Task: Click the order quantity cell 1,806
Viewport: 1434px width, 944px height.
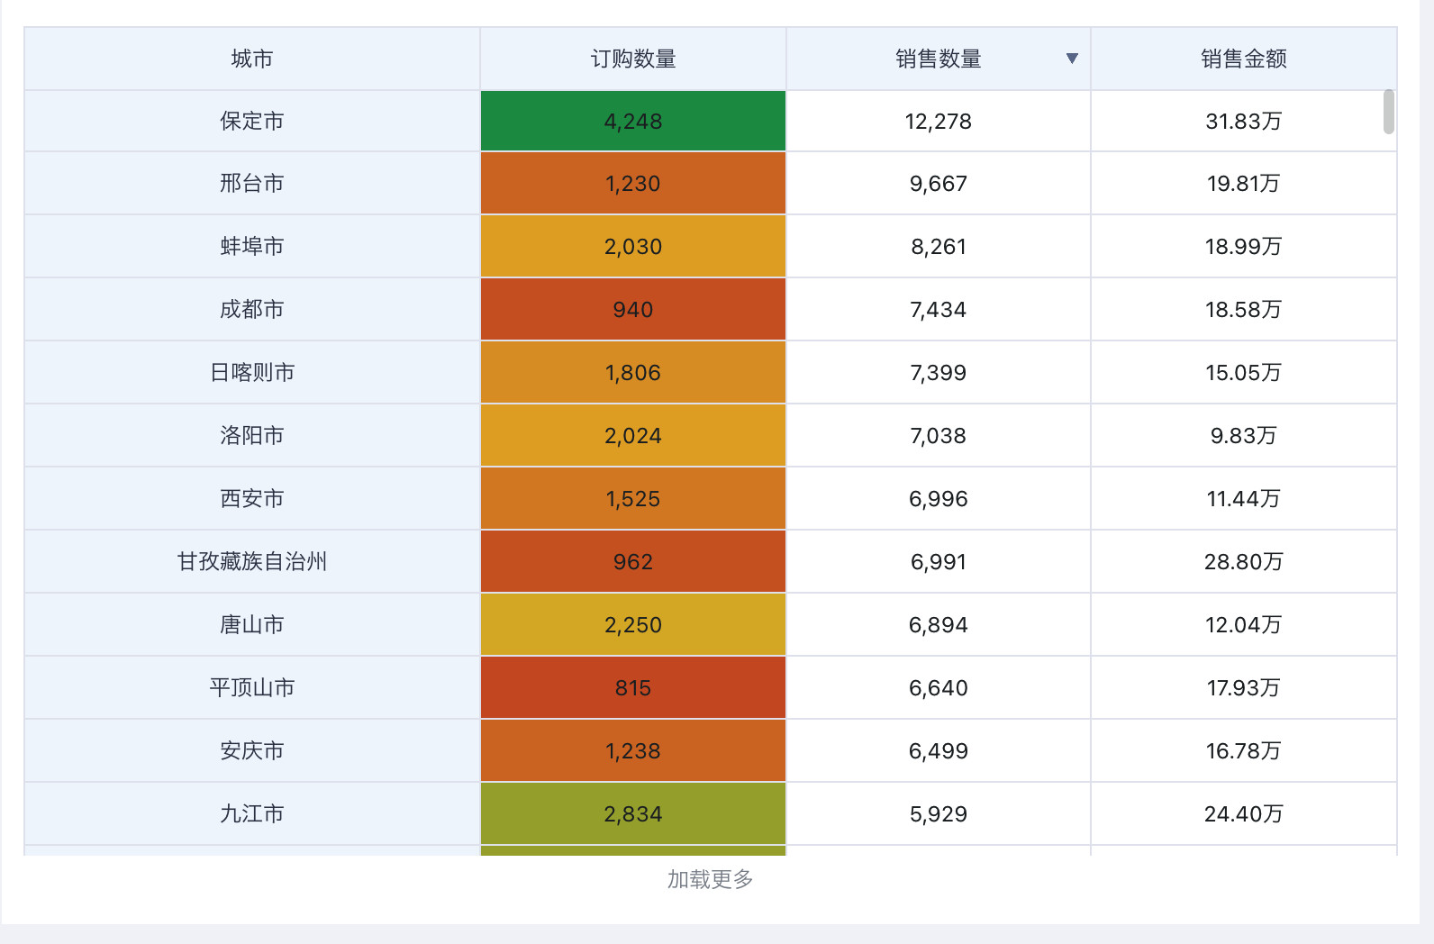Action: (633, 373)
